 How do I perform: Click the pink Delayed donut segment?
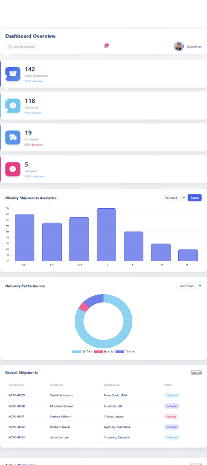pos(84,307)
